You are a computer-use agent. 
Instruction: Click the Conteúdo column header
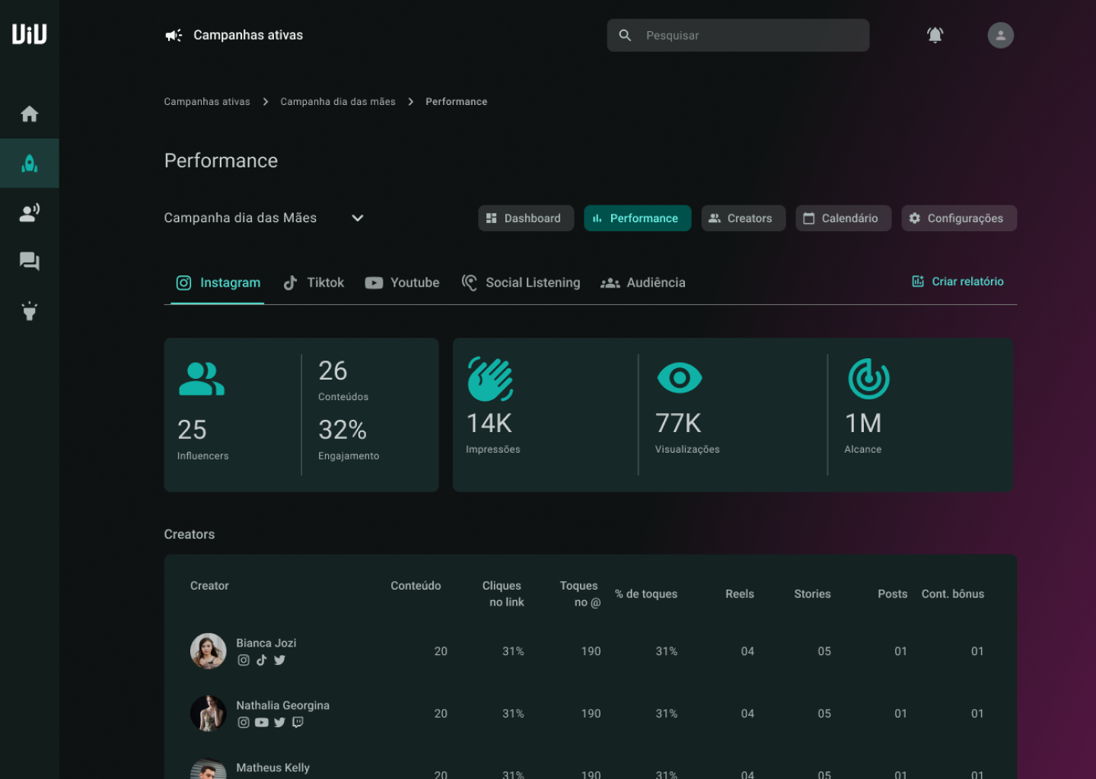coord(416,586)
